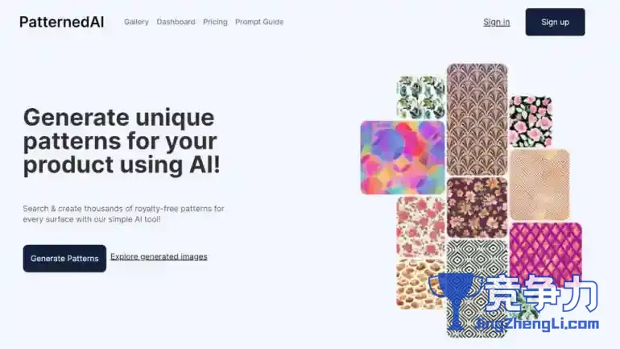Open the Gallery menu item
The height and width of the screenshot is (349, 620).
pos(136,22)
